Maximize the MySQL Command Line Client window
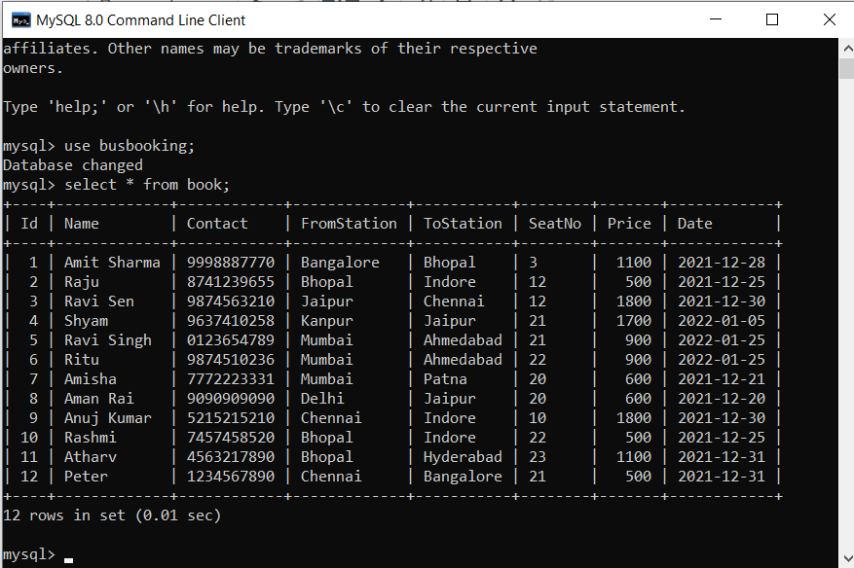The width and height of the screenshot is (854, 568). pyautogui.click(x=772, y=19)
